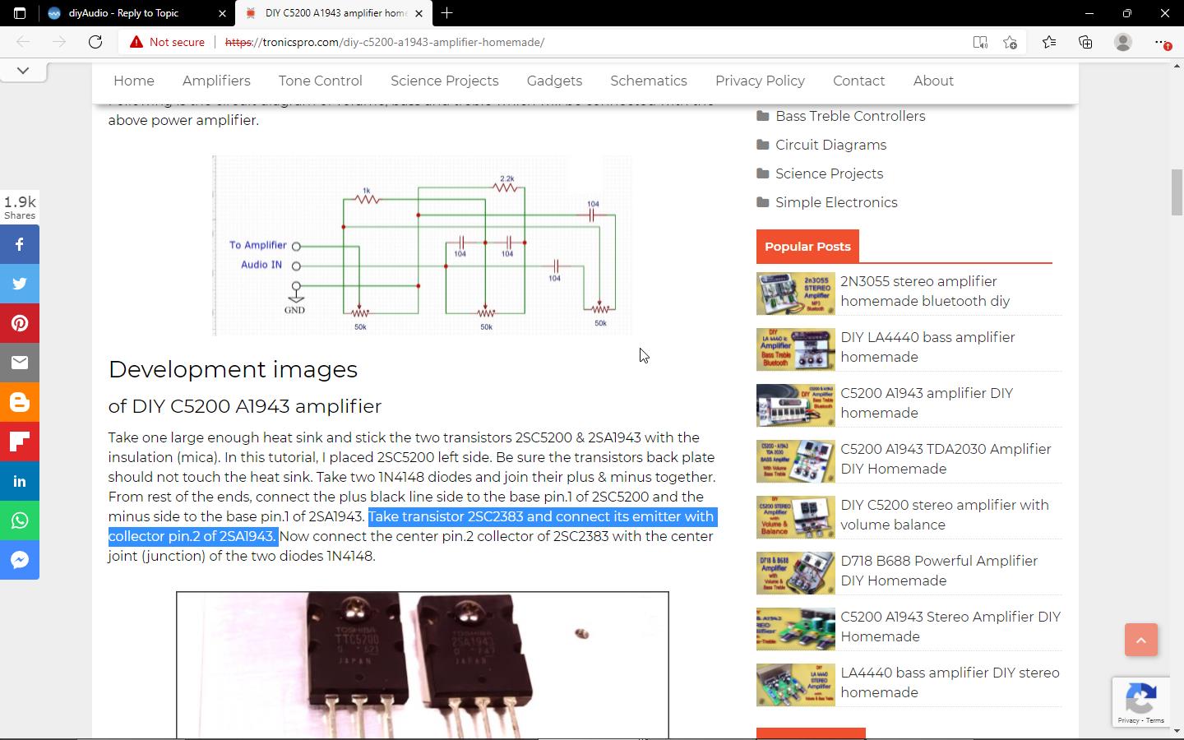This screenshot has height=740, width=1184.
Task: Open Simple Electronics category
Action: point(836,202)
